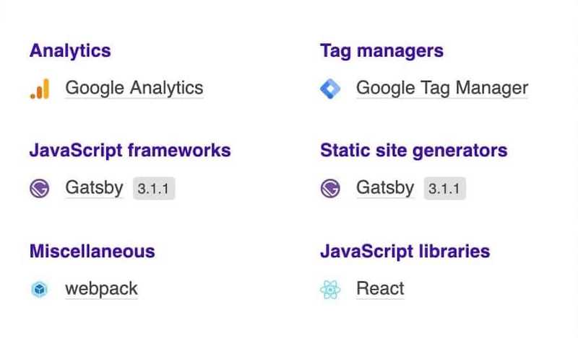The image size is (578, 338).
Task: Open the Google Analytics link
Action: point(134,88)
